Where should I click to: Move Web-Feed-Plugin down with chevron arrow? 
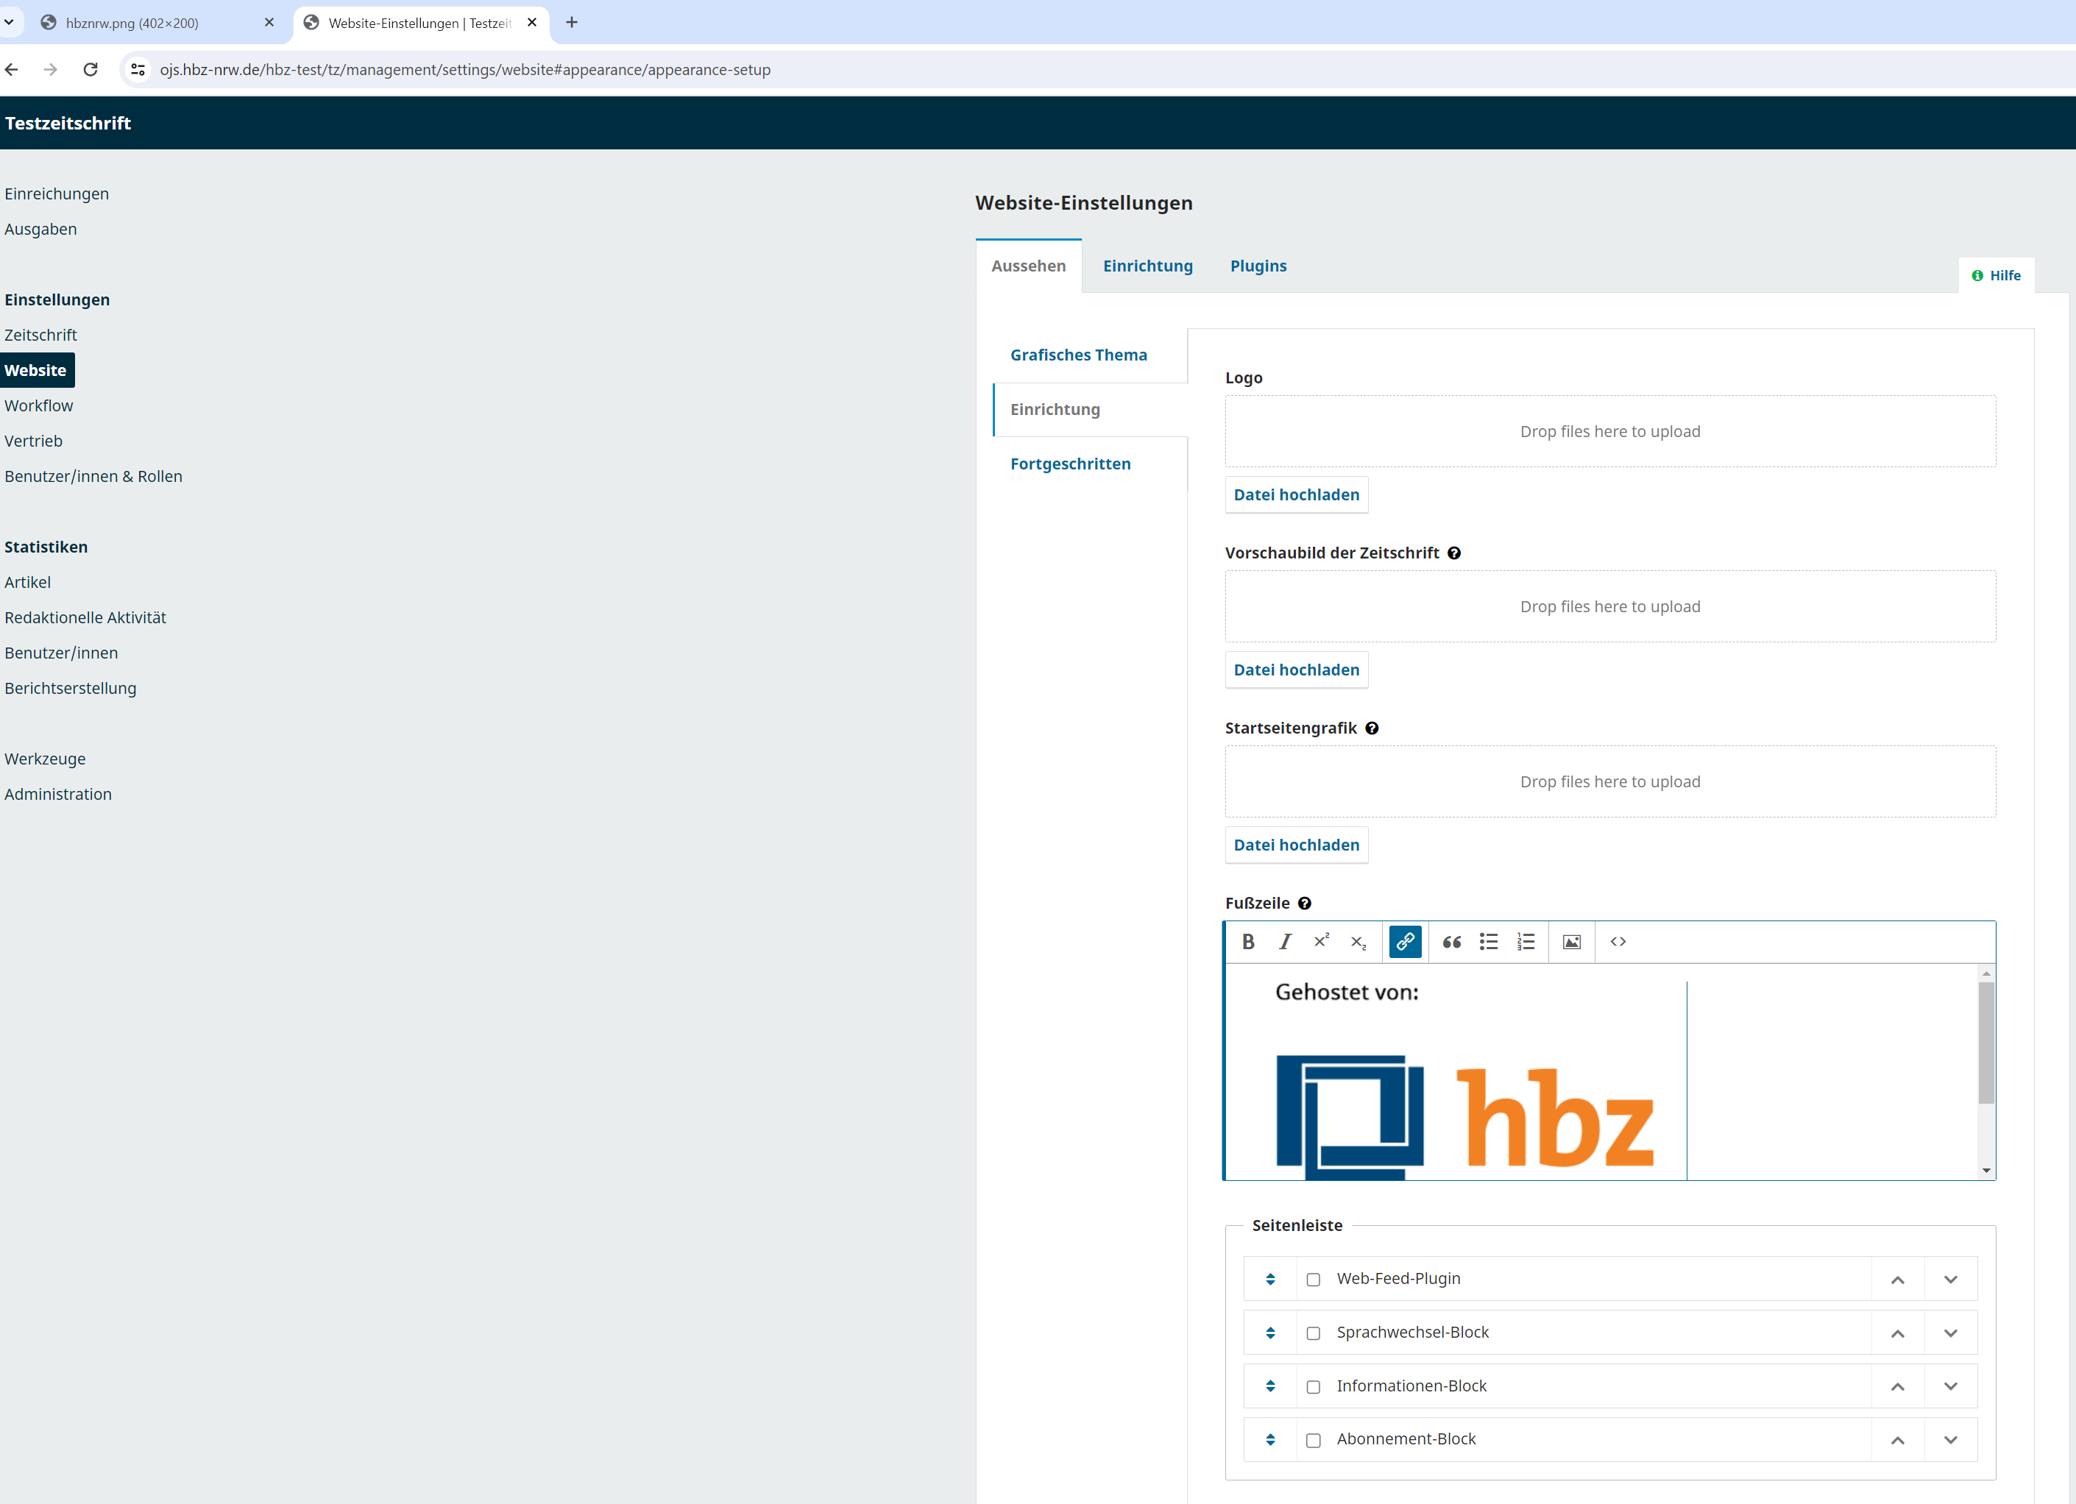tap(1949, 1279)
